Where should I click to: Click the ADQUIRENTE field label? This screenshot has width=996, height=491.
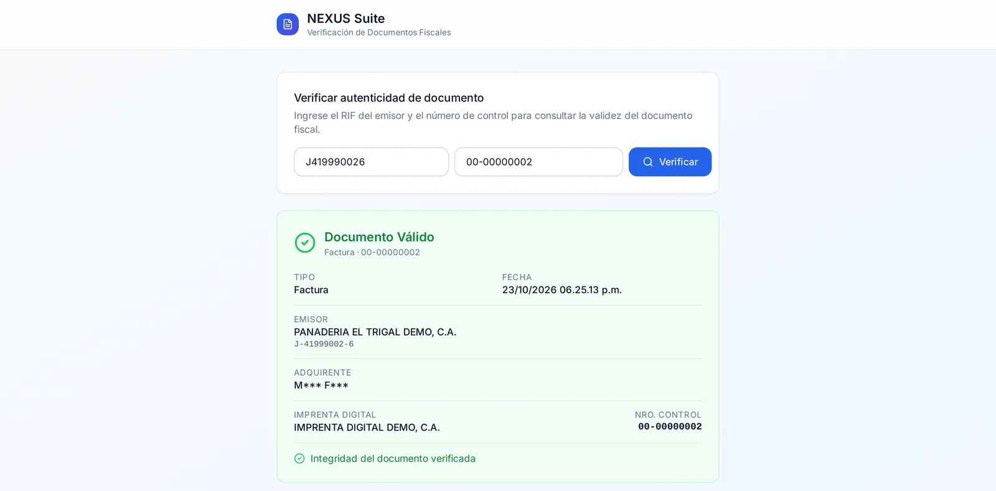(x=322, y=373)
